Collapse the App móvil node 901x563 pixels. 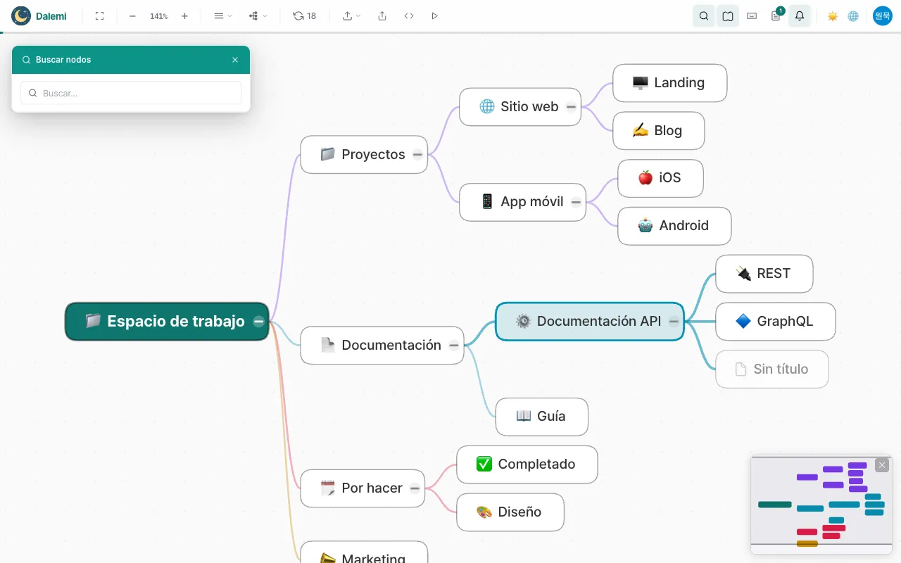coord(576,203)
